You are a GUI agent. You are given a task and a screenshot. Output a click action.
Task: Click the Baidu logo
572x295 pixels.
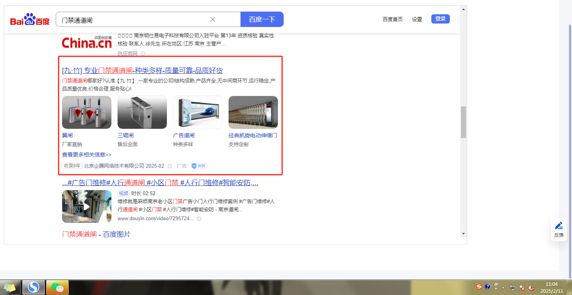click(x=30, y=19)
